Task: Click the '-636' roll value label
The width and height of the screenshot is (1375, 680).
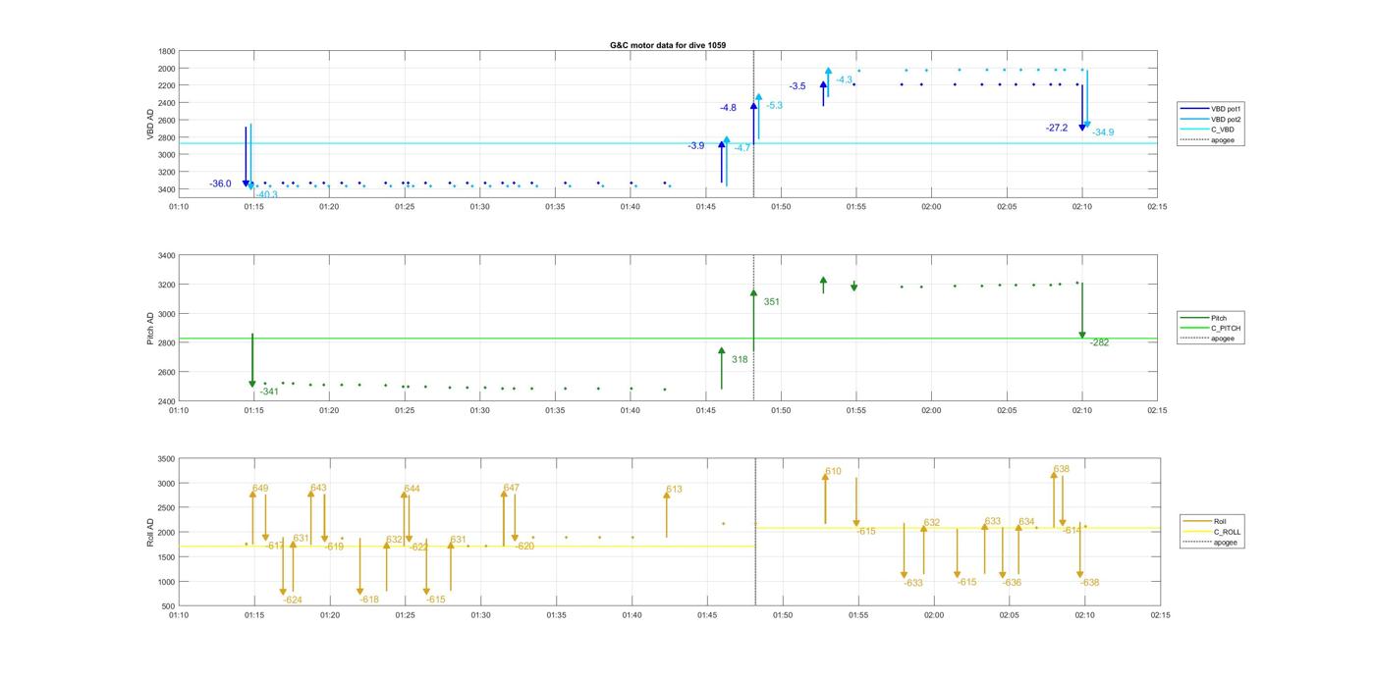Action: (x=1012, y=583)
